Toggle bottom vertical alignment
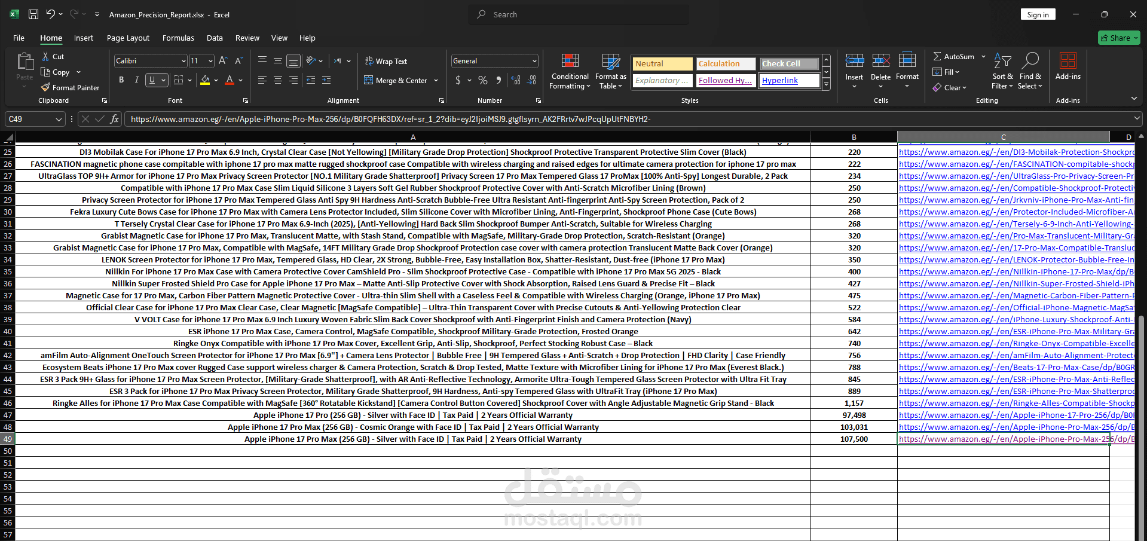The width and height of the screenshot is (1147, 541). 293,60
